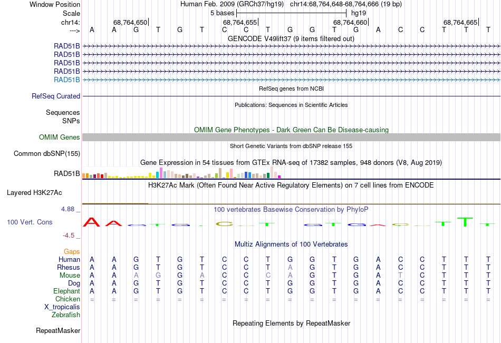
Task: Click the RefSeq Curated intron line
Action: click(291, 96)
